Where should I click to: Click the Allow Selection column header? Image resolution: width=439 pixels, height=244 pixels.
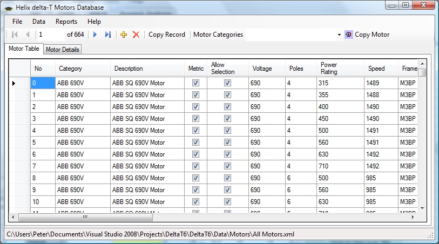pyautogui.click(x=228, y=68)
